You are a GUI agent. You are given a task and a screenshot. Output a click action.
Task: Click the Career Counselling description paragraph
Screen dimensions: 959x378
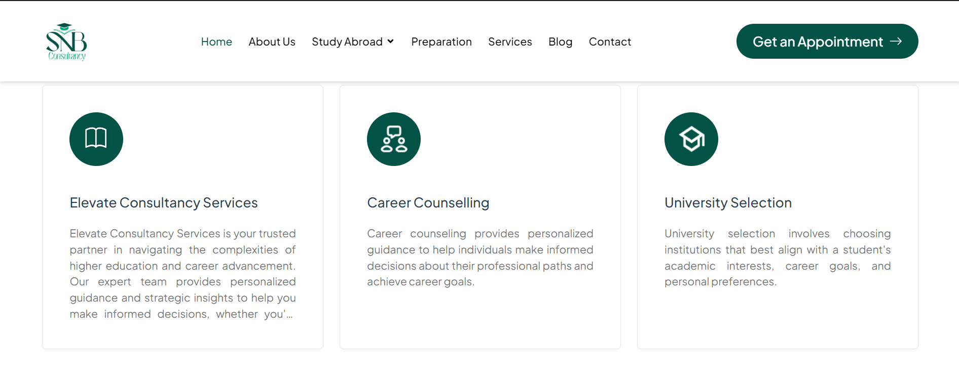tap(480, 258)
